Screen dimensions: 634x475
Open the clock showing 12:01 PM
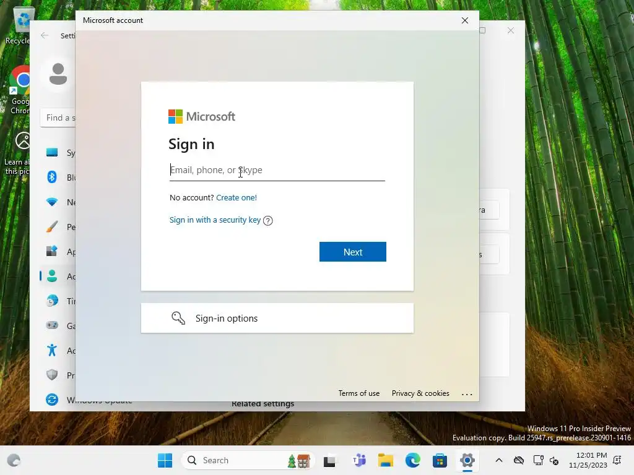tap(588, 460)
